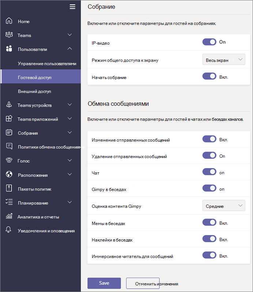The image size is (253, 292).
Task: Click the Teams приложений apps icon
Action: pos(9,119)
